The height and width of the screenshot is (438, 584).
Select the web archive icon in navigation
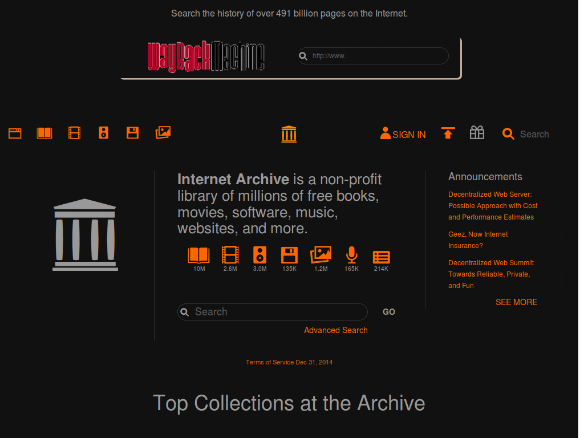coord(14,133)
